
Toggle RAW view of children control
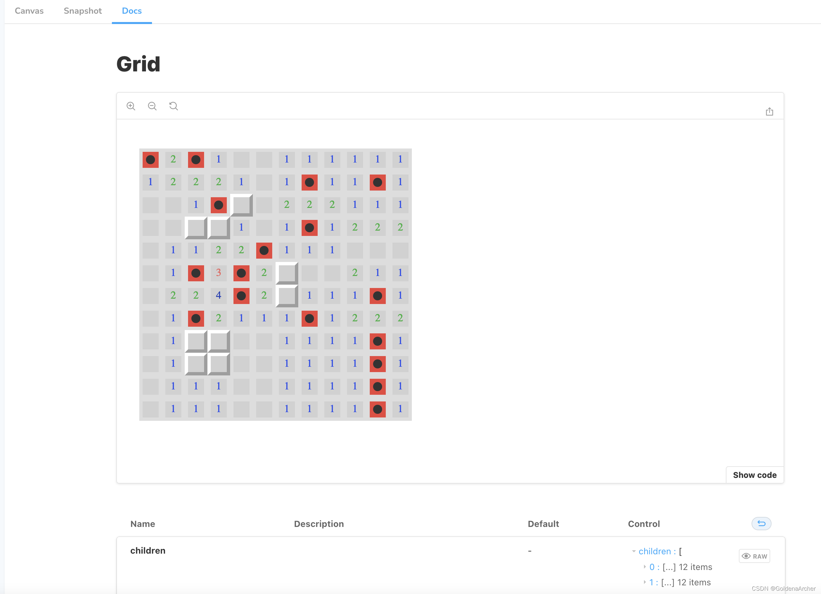[755, 556]
